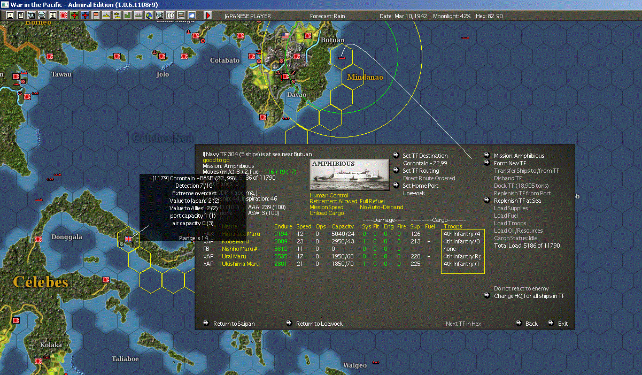
Task: Click Disband TF option
Action: click(508, 178)
